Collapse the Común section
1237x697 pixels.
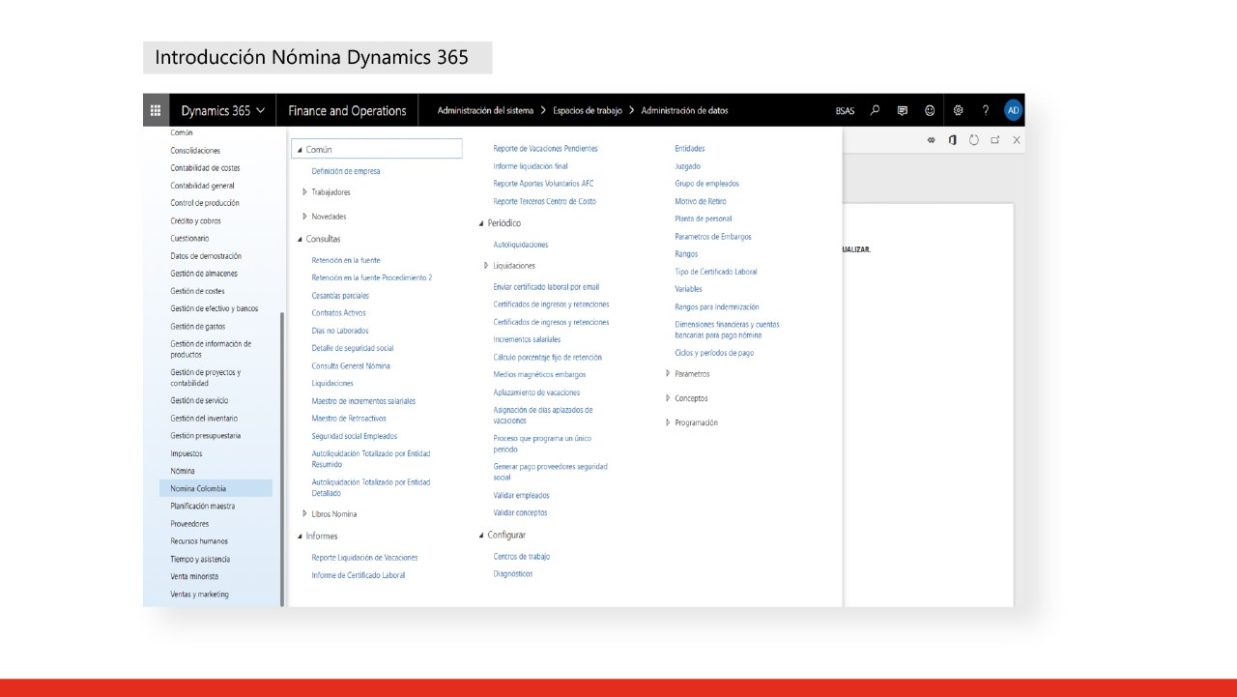(298, 151)
